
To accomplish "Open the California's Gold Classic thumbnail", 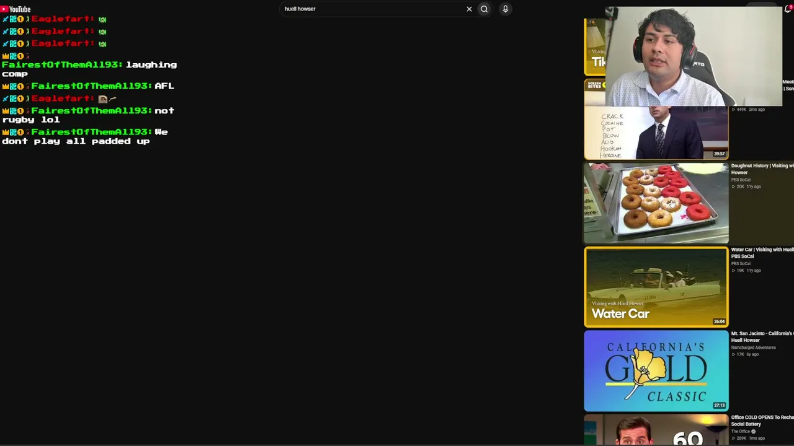I will coord(656,371).
